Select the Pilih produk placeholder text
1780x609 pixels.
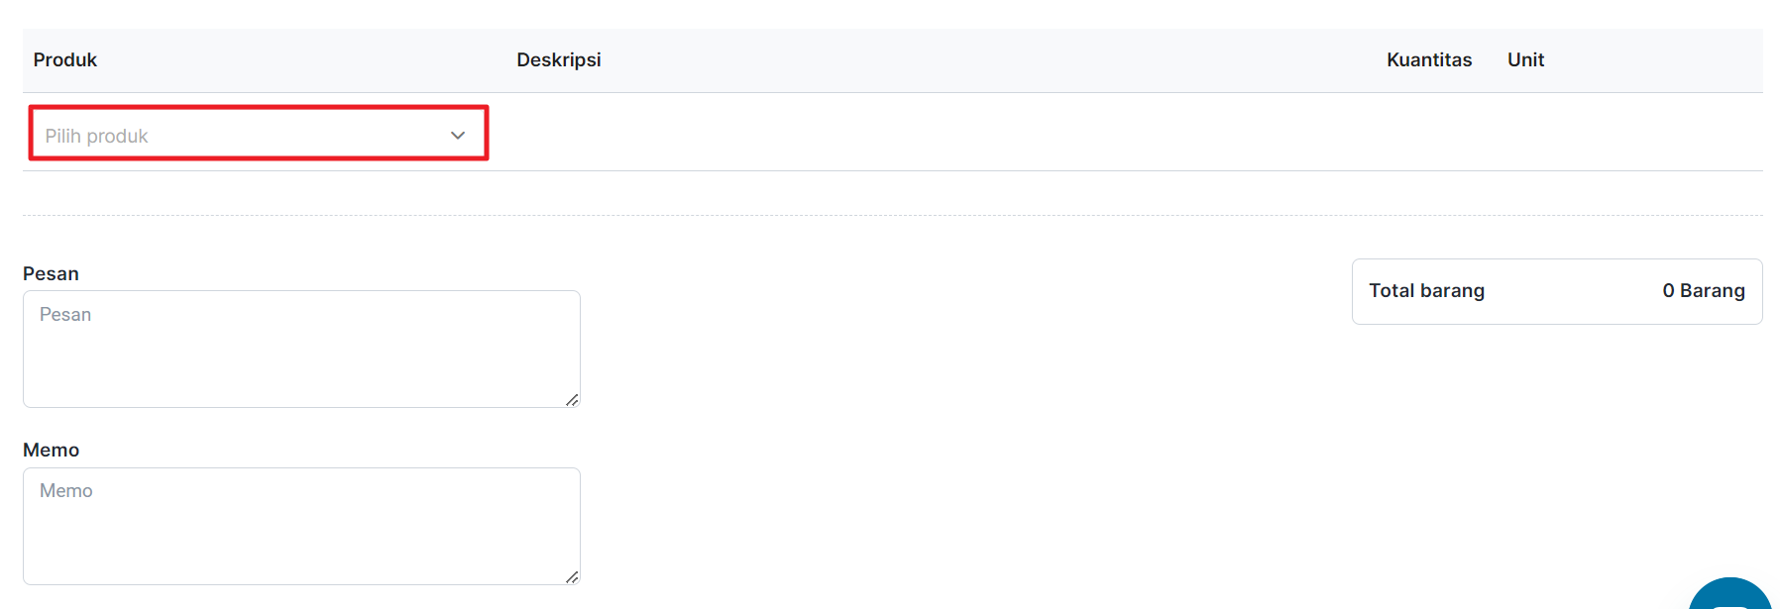pos(96,136)
